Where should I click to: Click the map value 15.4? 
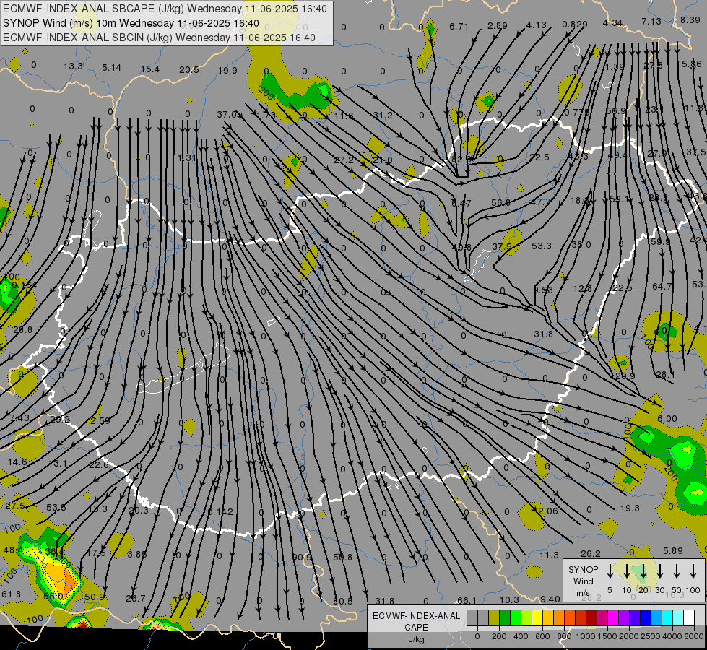click(x=150, y=69)
